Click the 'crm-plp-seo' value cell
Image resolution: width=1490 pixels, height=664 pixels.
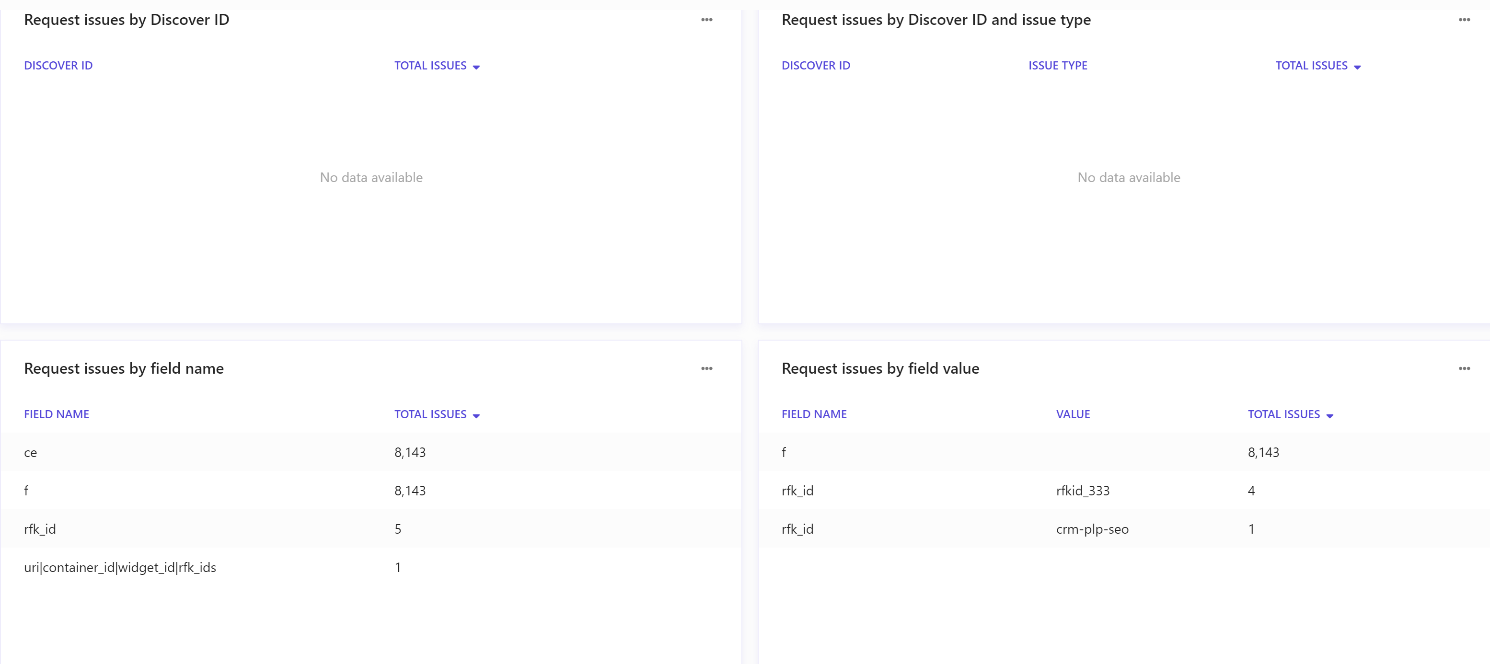pos(1092,528)
